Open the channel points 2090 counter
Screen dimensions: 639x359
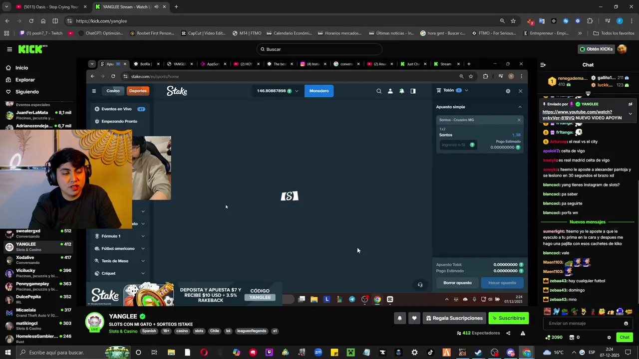tap(554, 338)
